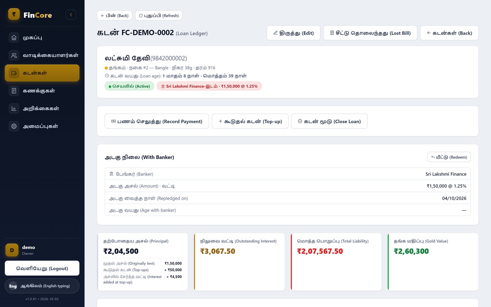
Task: Open the அறிக்கைகள் reports chart icon
Action: 14,108
